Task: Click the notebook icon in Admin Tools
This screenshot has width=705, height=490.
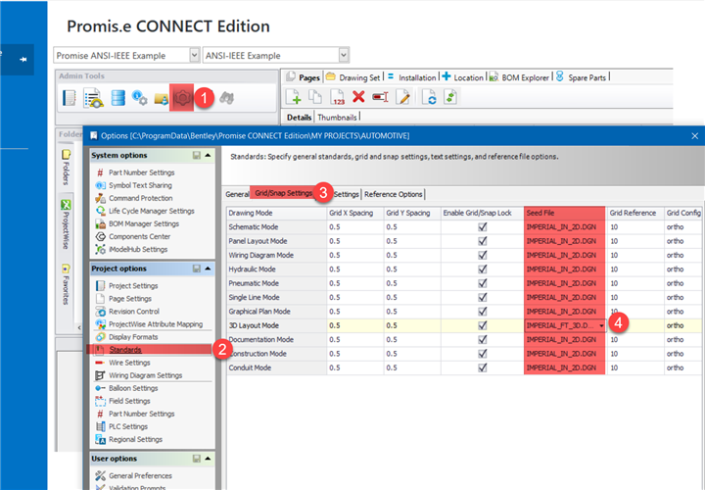Action: coord(70,98)
